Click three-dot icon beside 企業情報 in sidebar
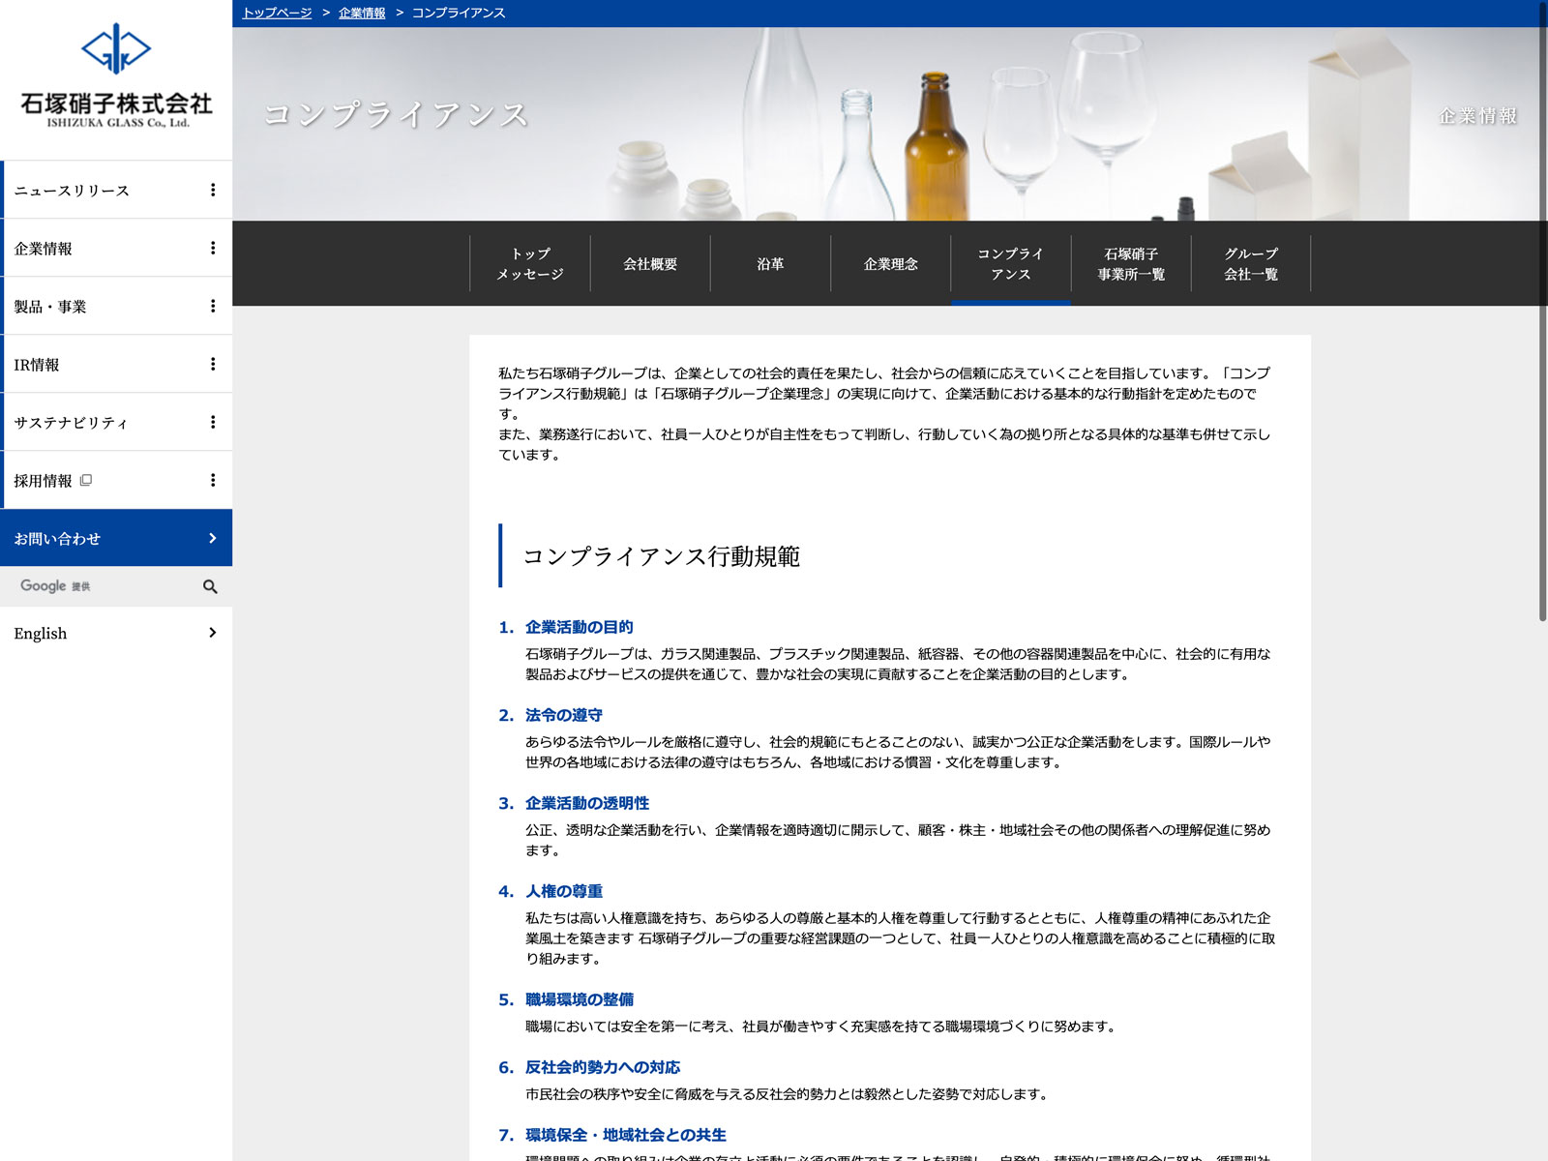 pyautogui.click(x=213, y=249)
